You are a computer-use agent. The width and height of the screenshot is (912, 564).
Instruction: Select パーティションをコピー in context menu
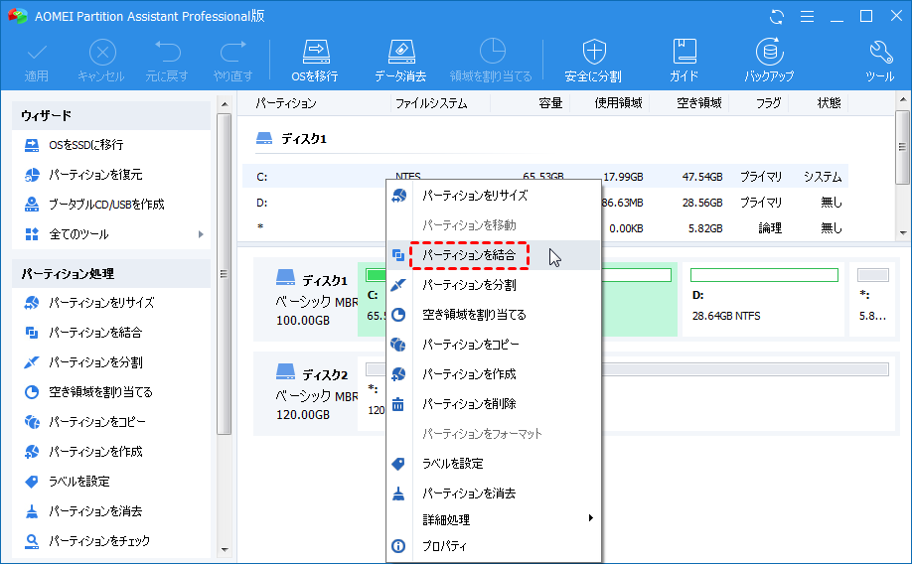494,345
